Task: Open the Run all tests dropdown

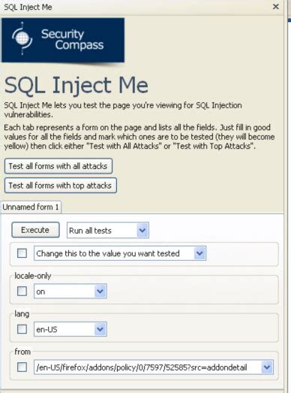Action: coord(142,230)
